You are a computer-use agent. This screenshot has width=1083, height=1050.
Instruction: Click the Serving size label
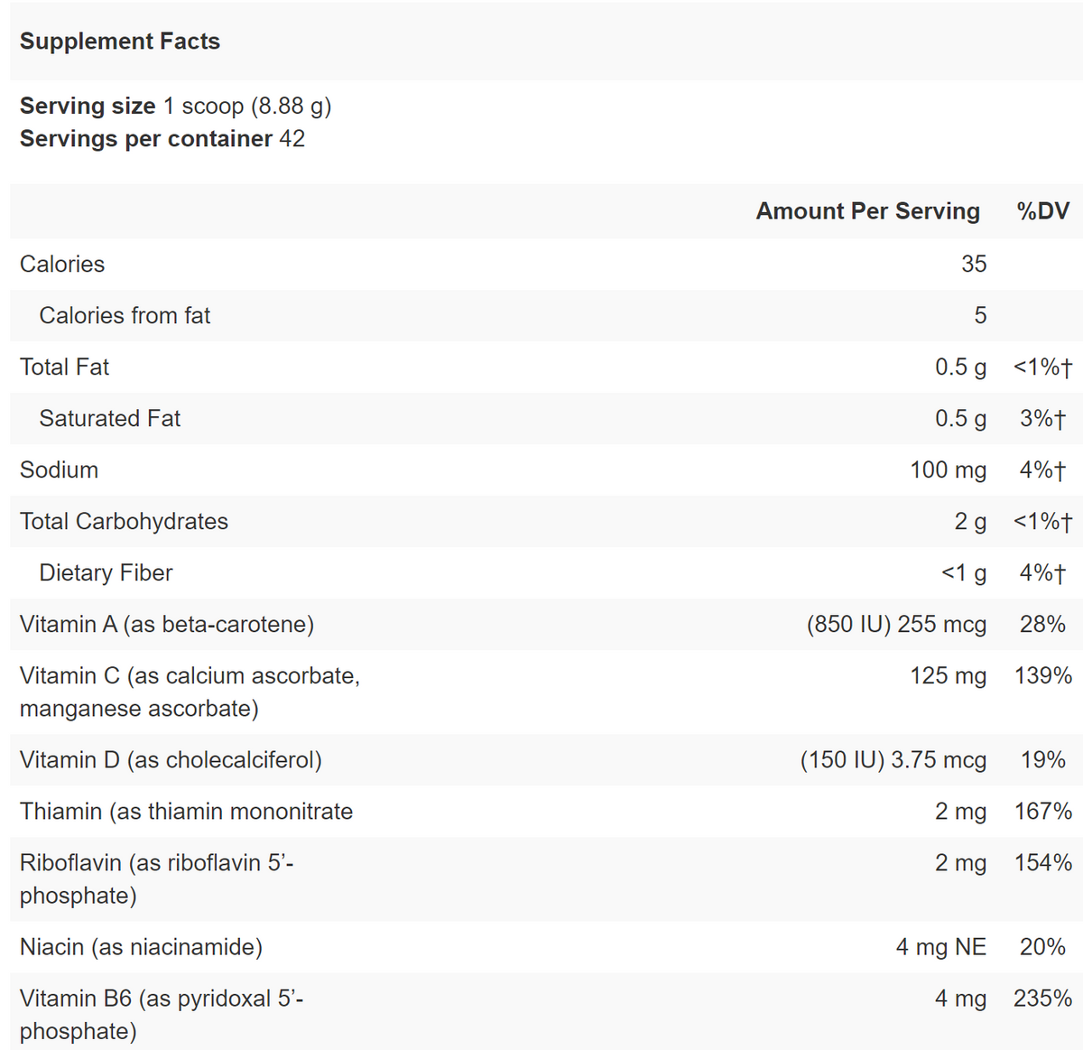pyautogui.click(x=88, y=107)
